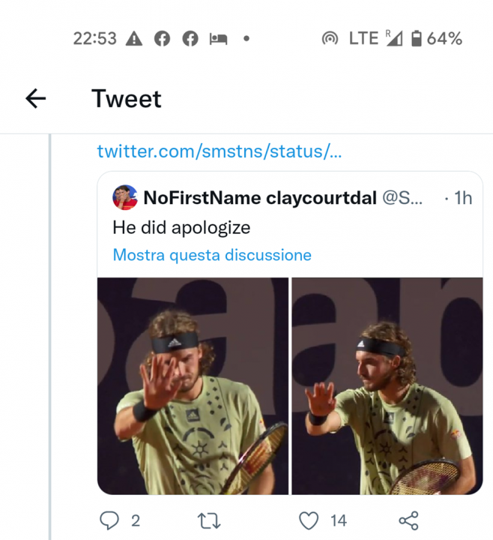
Task: Tap the back arrow icon
Action: click(x=36, y=98)
